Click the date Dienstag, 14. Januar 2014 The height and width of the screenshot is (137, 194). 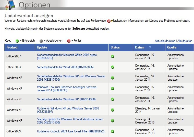[x=148, y=110]
